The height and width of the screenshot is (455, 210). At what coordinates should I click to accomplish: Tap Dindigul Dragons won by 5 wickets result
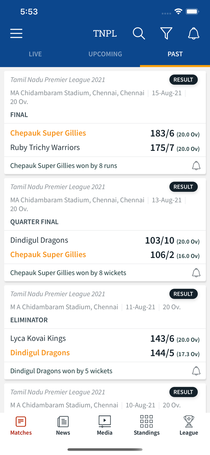point(61,370)
